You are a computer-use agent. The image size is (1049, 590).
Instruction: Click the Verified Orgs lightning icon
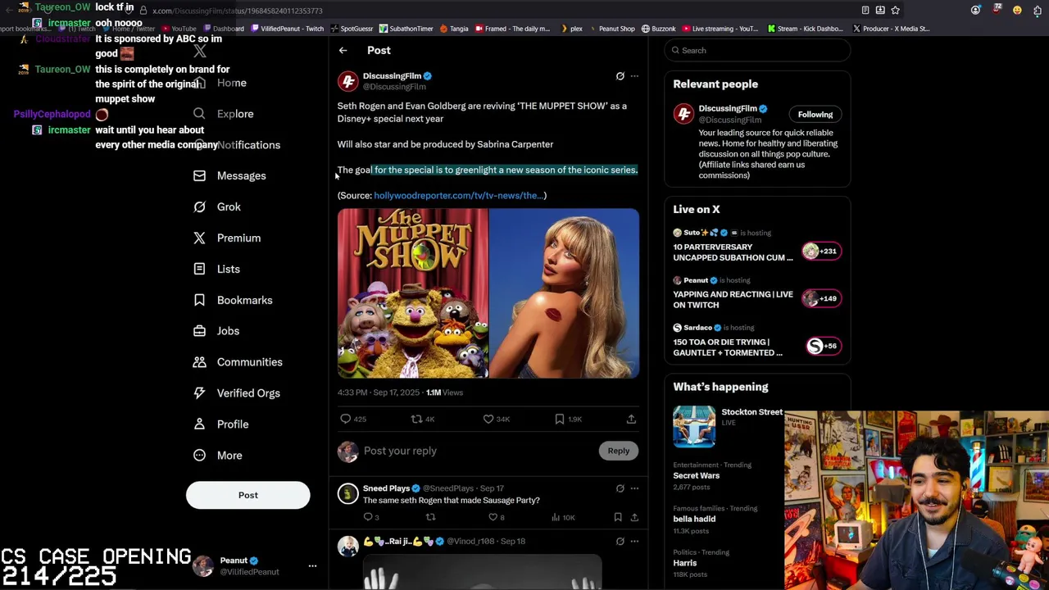coord(199,393)
